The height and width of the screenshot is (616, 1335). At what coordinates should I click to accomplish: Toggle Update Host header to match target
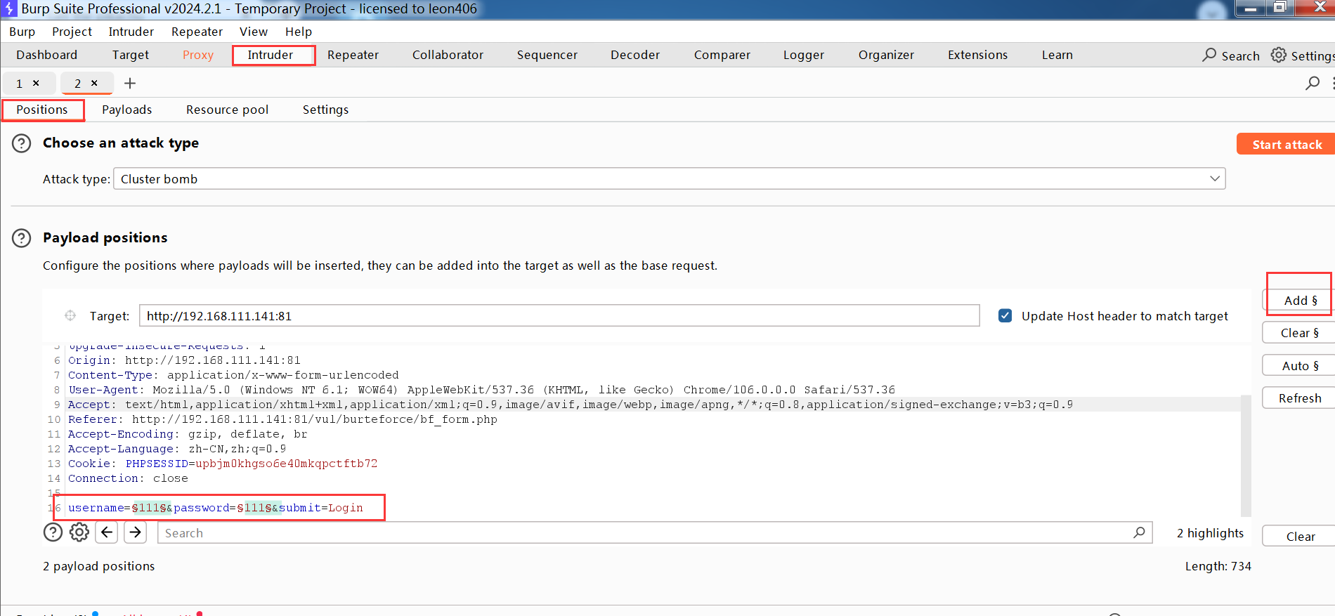1005,316
